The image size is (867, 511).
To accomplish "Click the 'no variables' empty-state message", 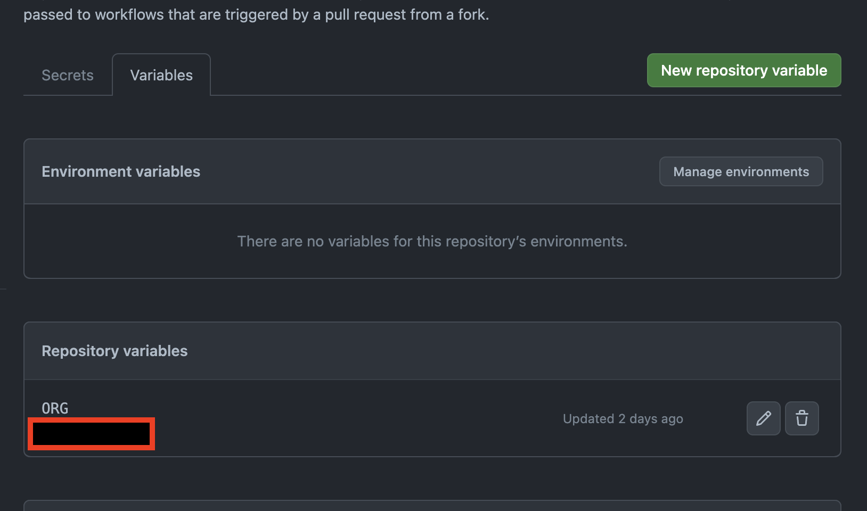I will click(432, 241).
